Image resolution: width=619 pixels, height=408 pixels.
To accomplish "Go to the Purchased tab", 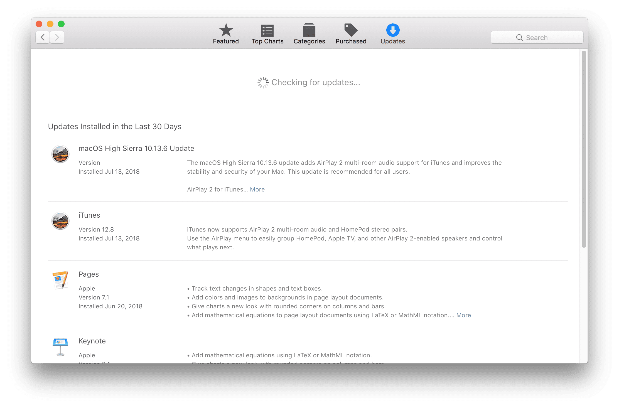I will point(351,34).
